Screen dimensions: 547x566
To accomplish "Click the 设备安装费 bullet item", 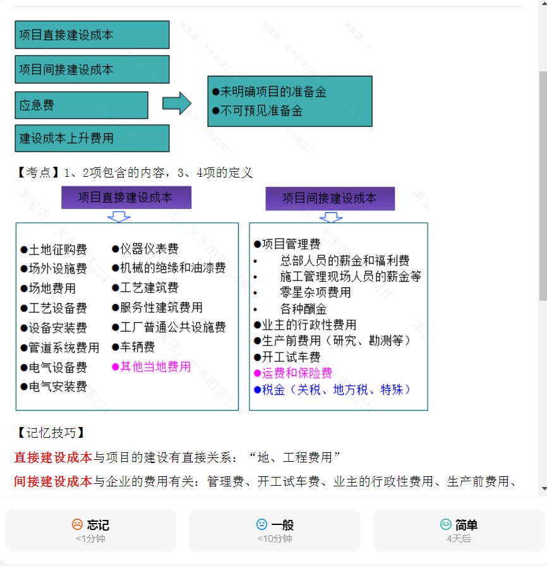I will click(x=54, y=328).
